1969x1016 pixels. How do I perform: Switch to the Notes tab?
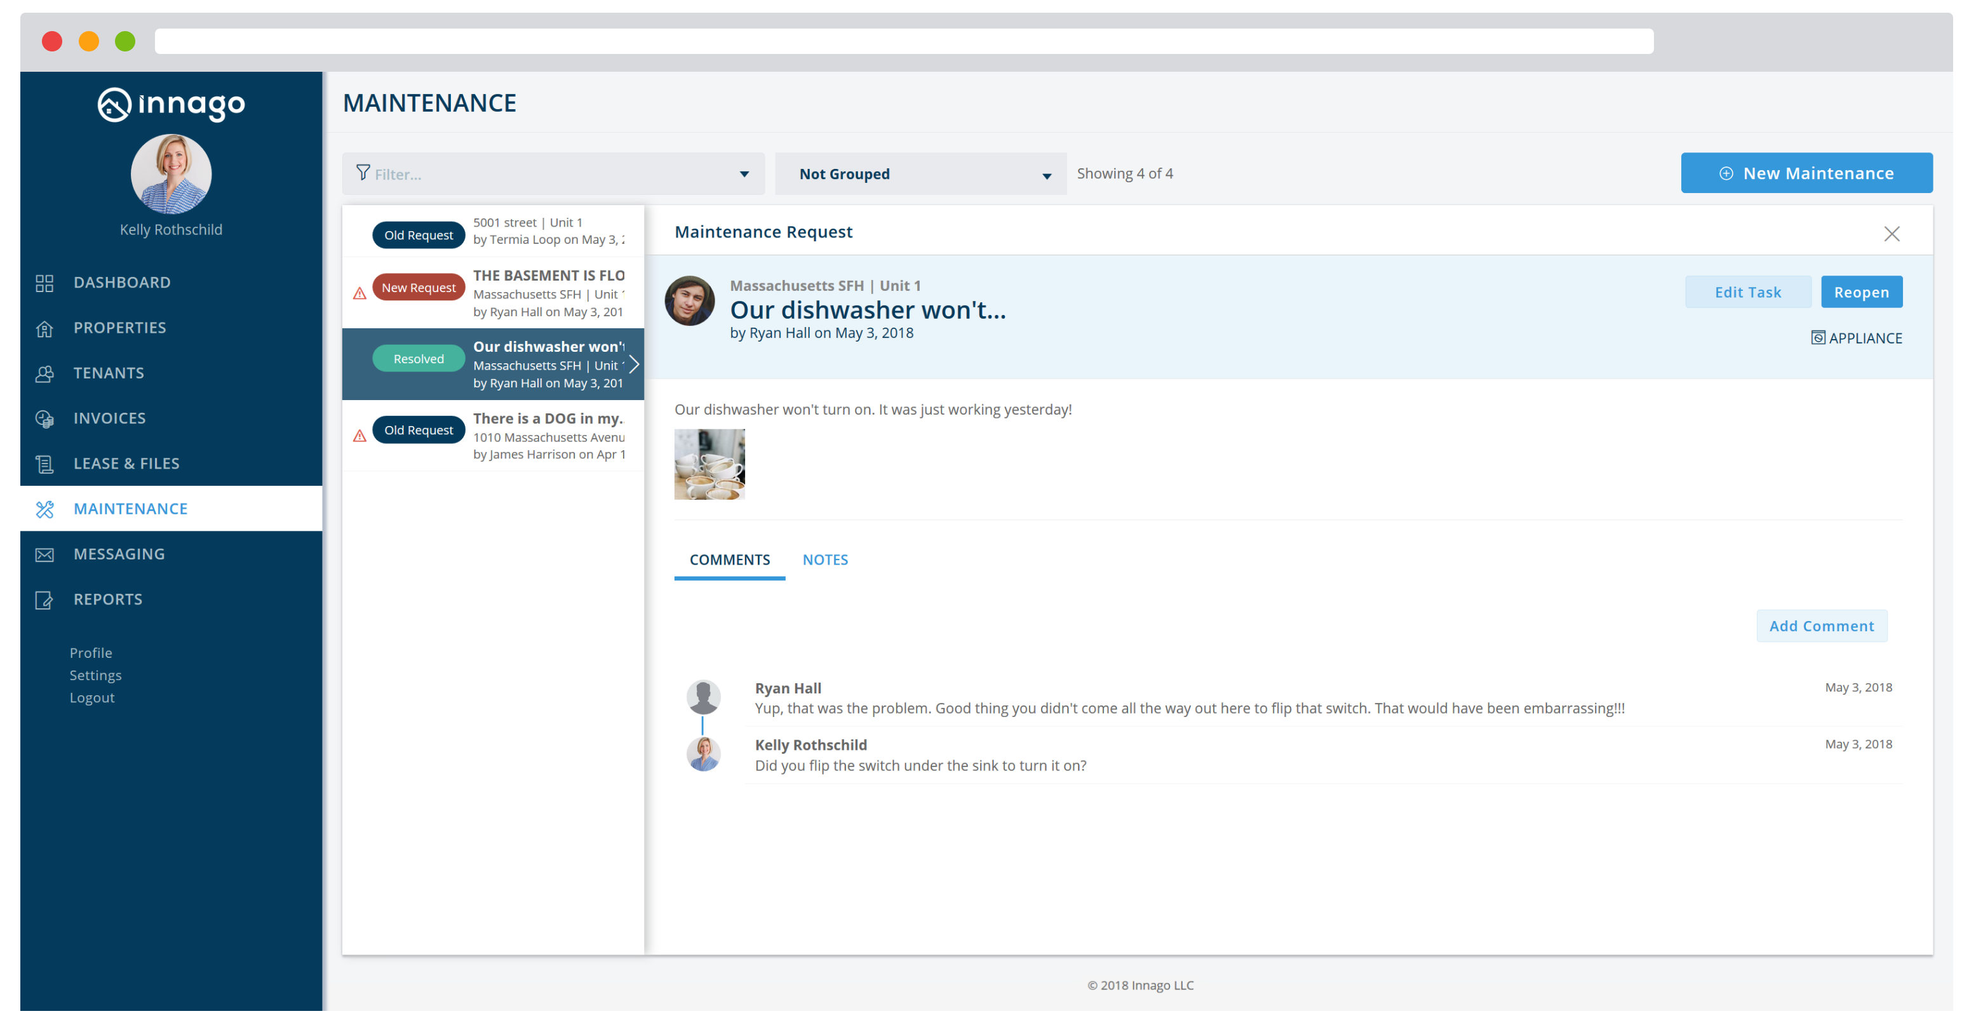click(824, 560)
